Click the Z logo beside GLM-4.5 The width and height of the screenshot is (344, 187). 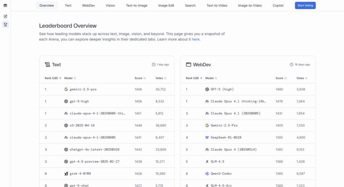click(x=207, y=161)
